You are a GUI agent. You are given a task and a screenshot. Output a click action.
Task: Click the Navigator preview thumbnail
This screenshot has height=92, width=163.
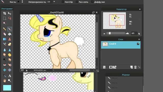click(114, 21)
